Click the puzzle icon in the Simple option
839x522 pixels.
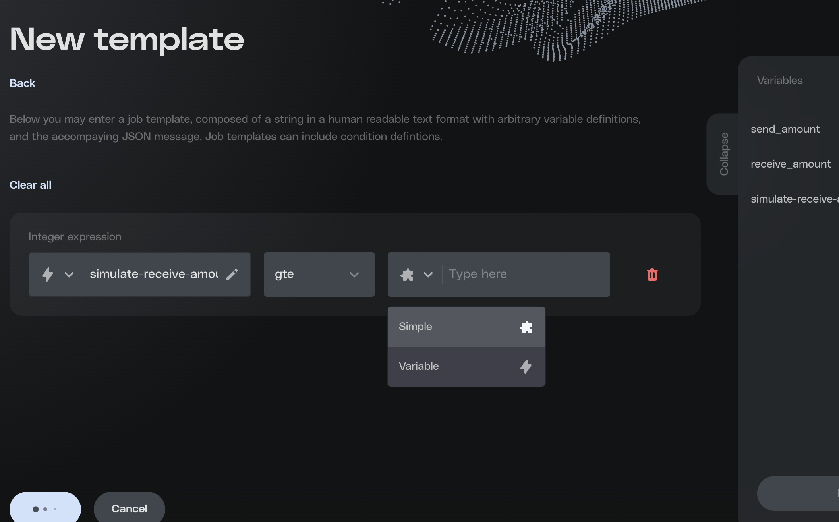[x=526, y=327]
